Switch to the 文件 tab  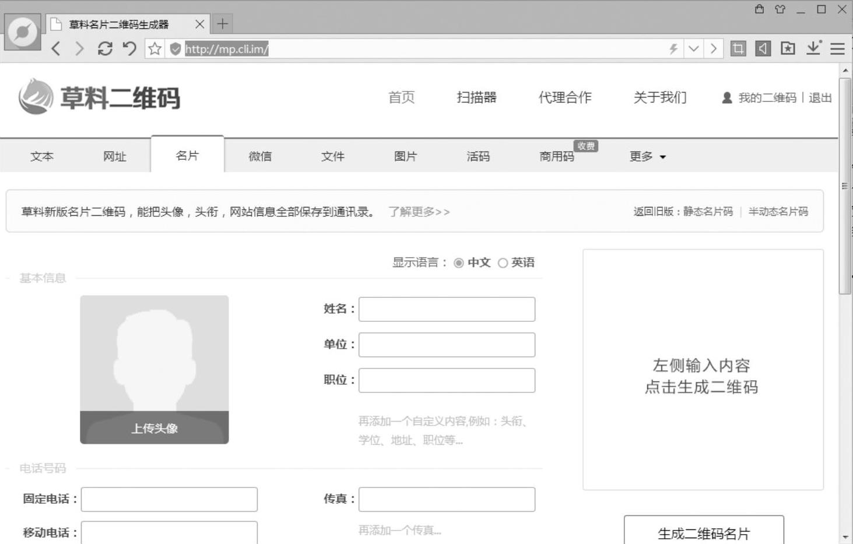pyautogui.click(x=333, y=156)
